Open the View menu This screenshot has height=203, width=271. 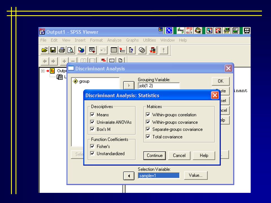pos(66,40)
